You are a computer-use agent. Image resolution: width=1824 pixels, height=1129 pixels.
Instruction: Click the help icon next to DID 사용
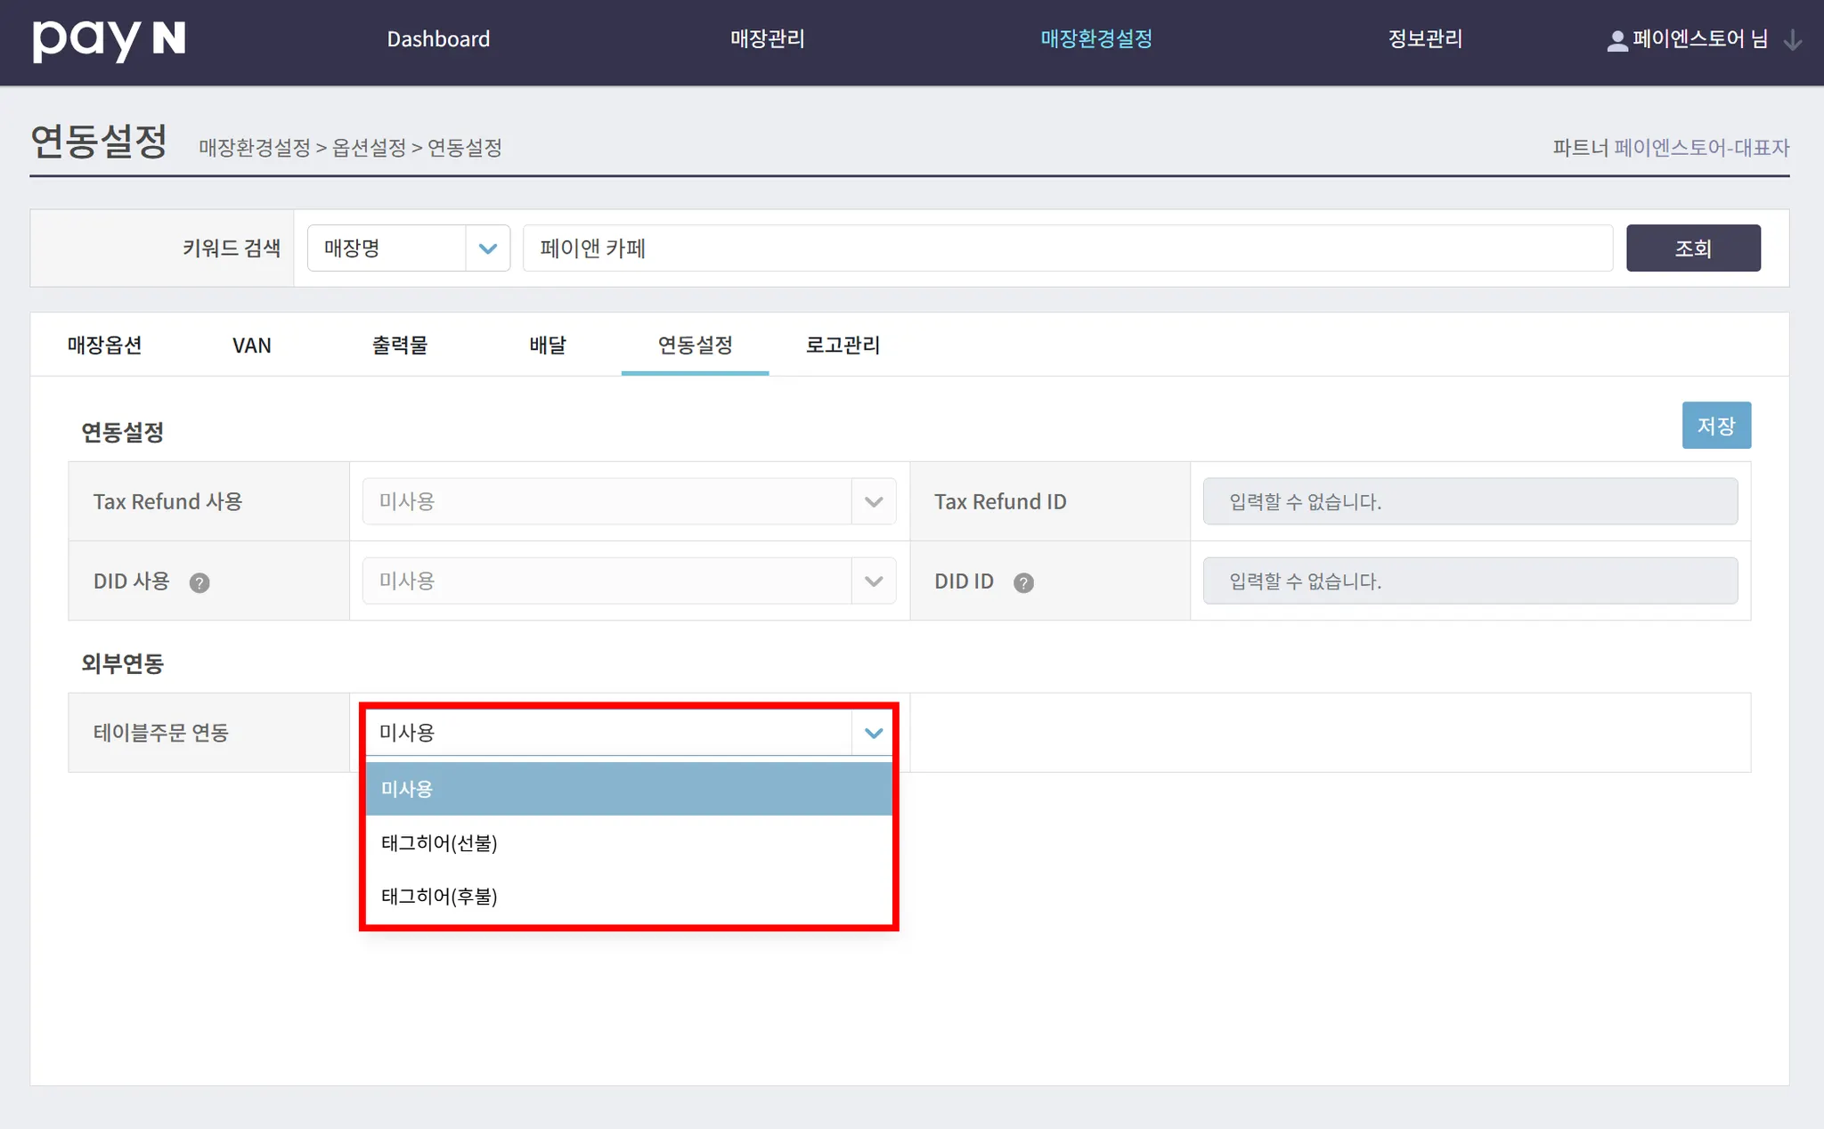tap(199, 582)
